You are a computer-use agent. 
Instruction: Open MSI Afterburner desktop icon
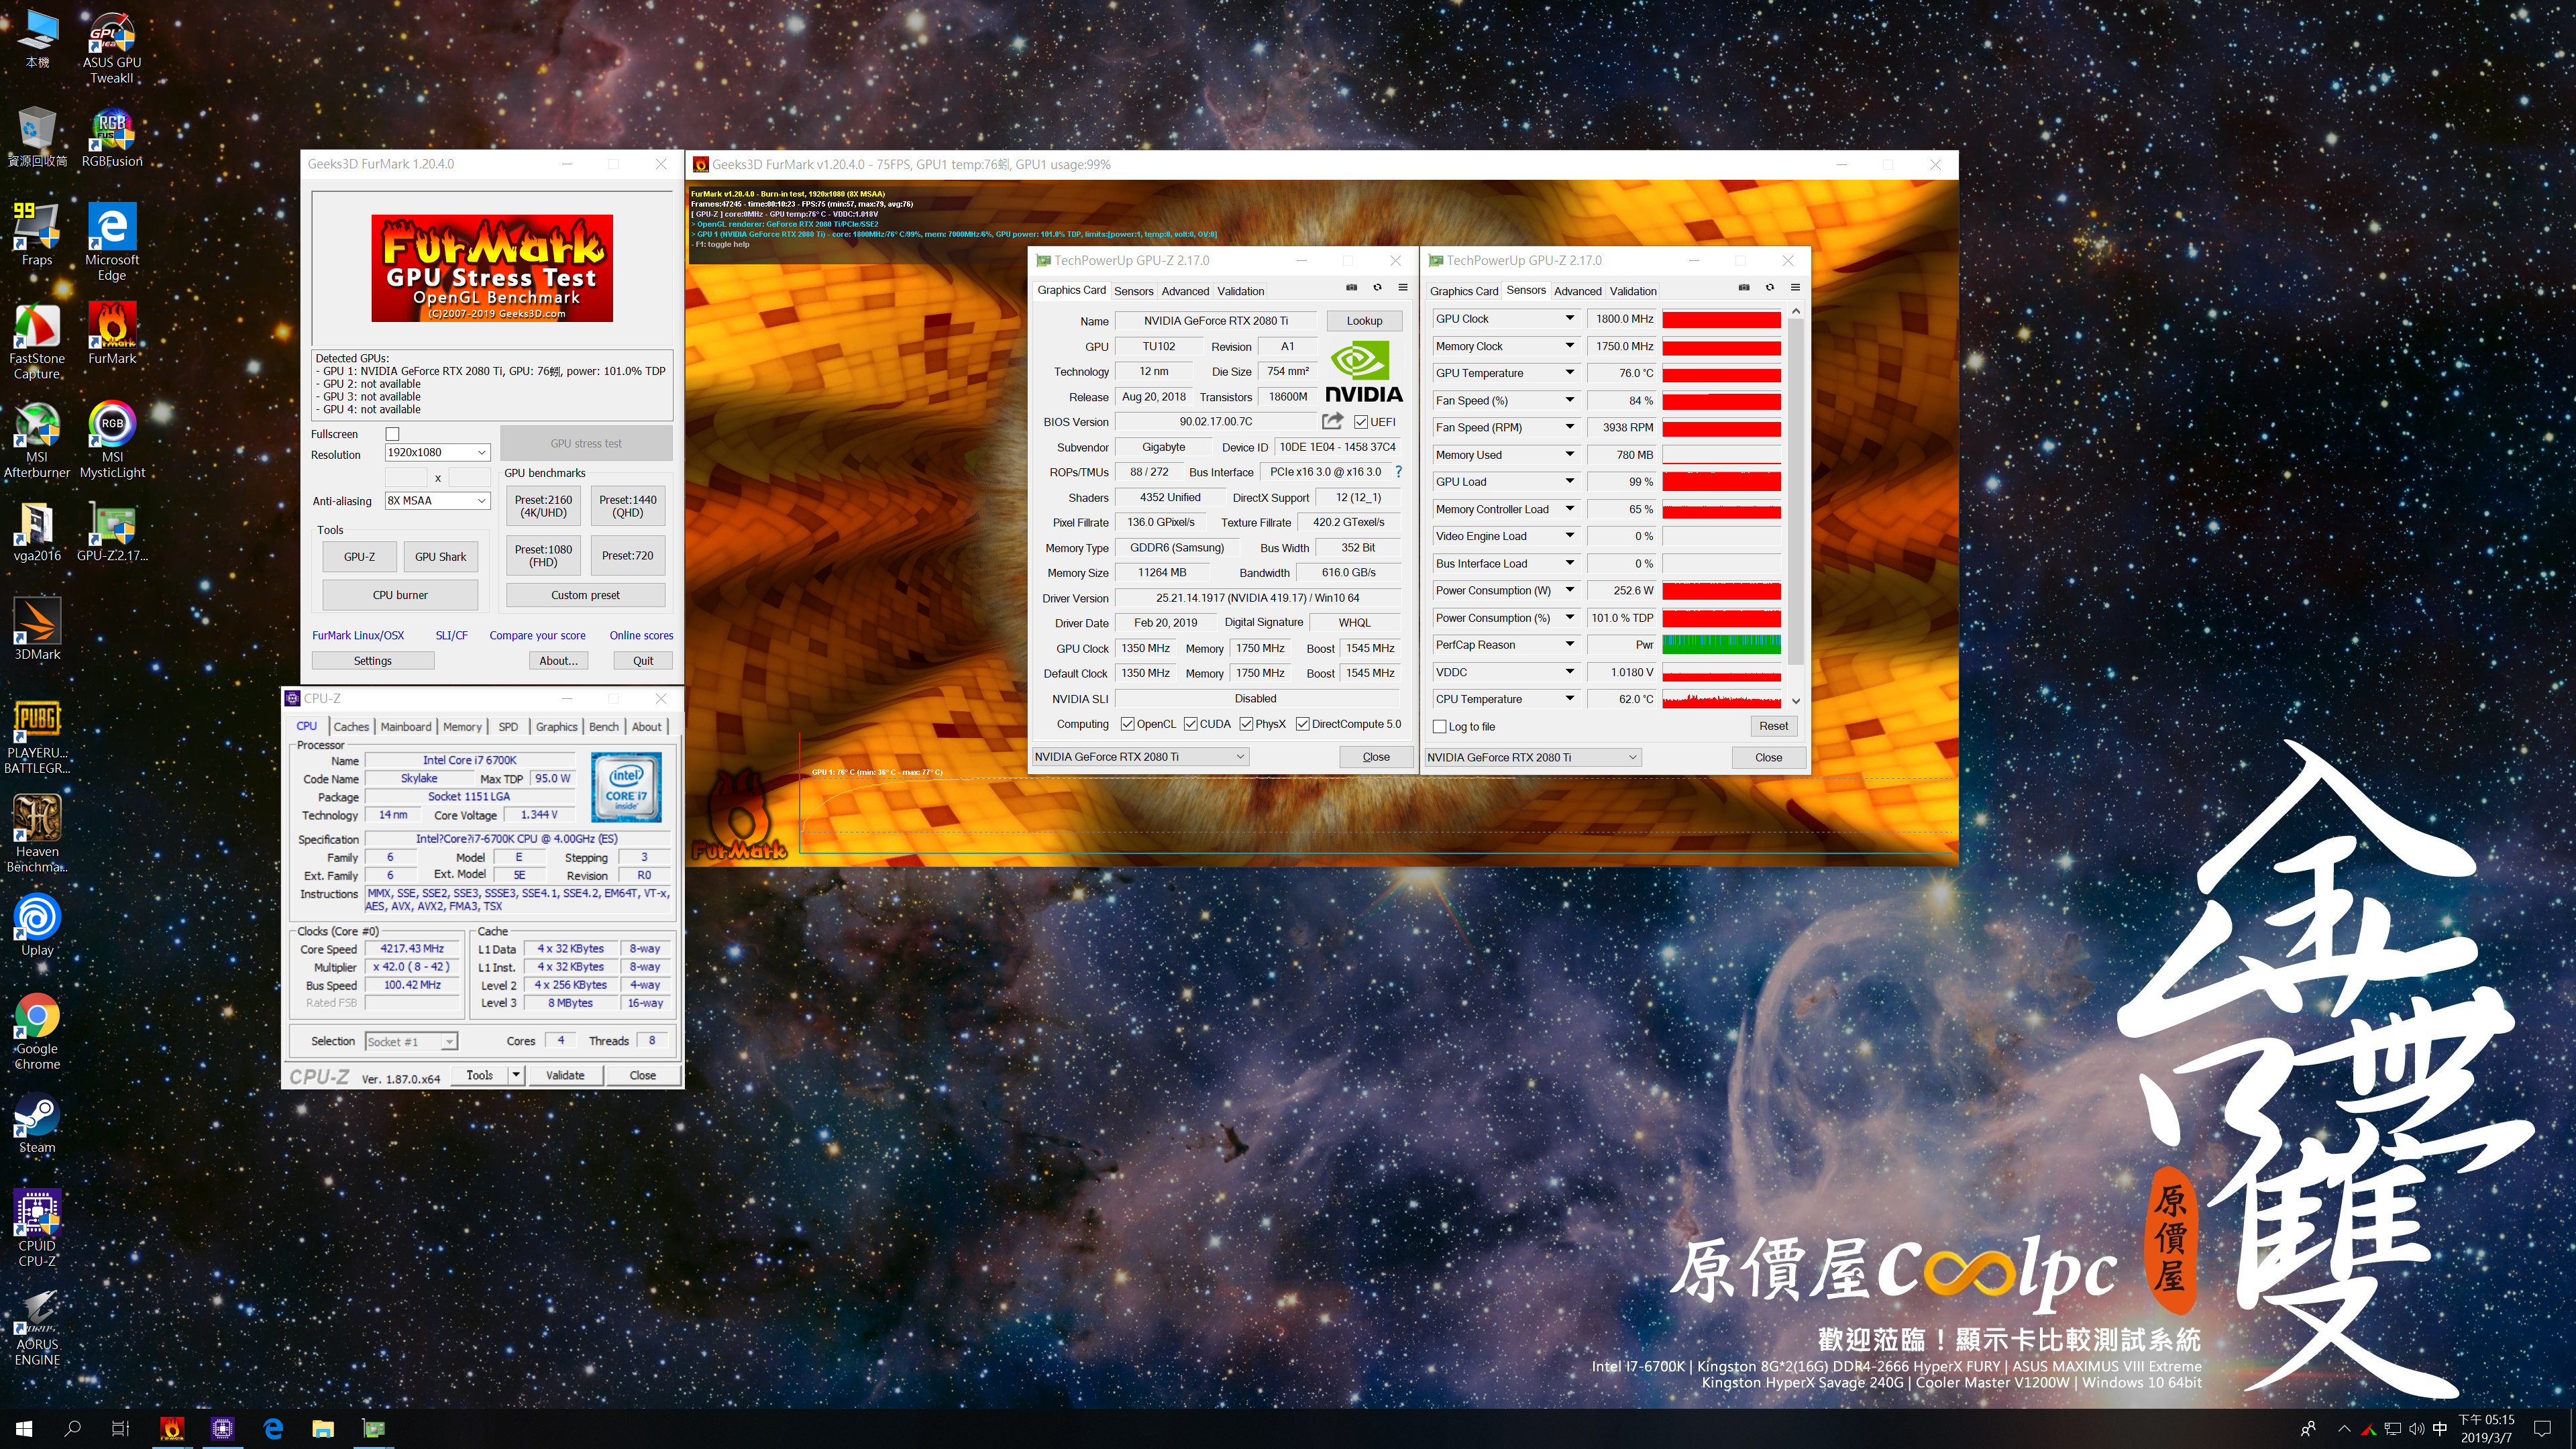[37, 440]
